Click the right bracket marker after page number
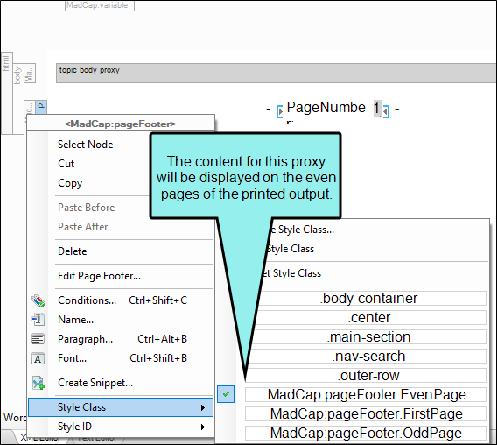Viewport: 497px width, 445px height. coord(386,111)
